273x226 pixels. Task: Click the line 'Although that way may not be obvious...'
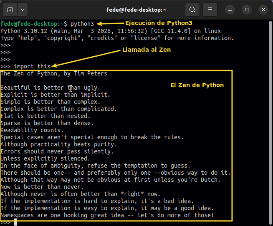point(110,180)
